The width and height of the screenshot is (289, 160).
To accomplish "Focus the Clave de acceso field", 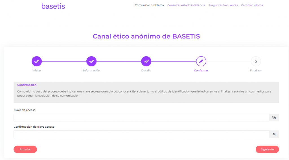I will [x=141, y=117].
